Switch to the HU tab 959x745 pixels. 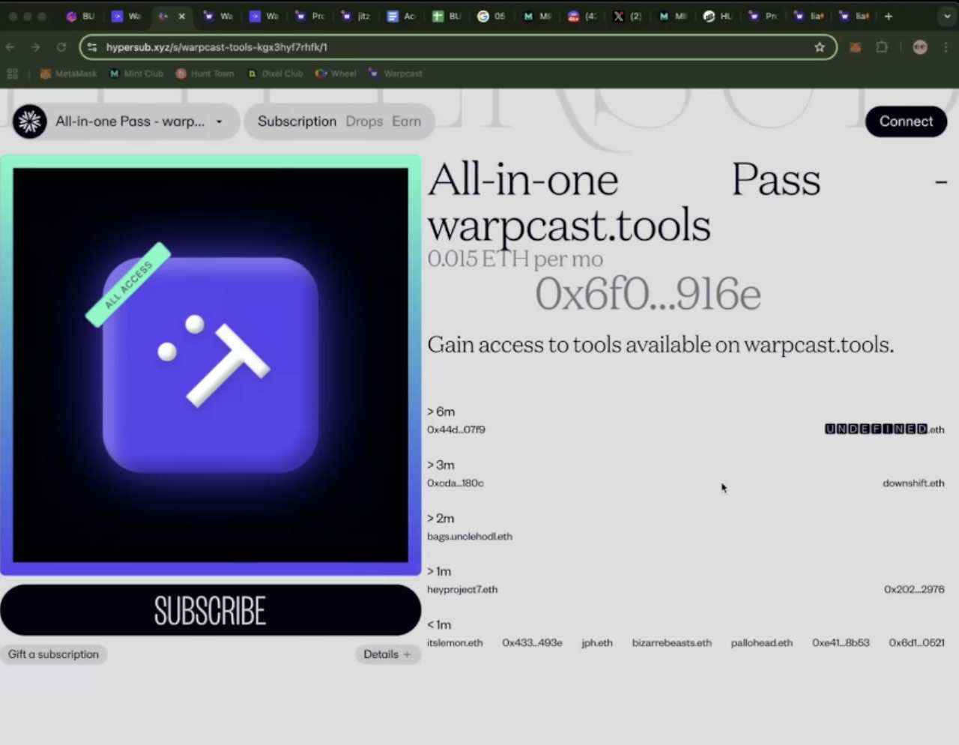point(718,16)
